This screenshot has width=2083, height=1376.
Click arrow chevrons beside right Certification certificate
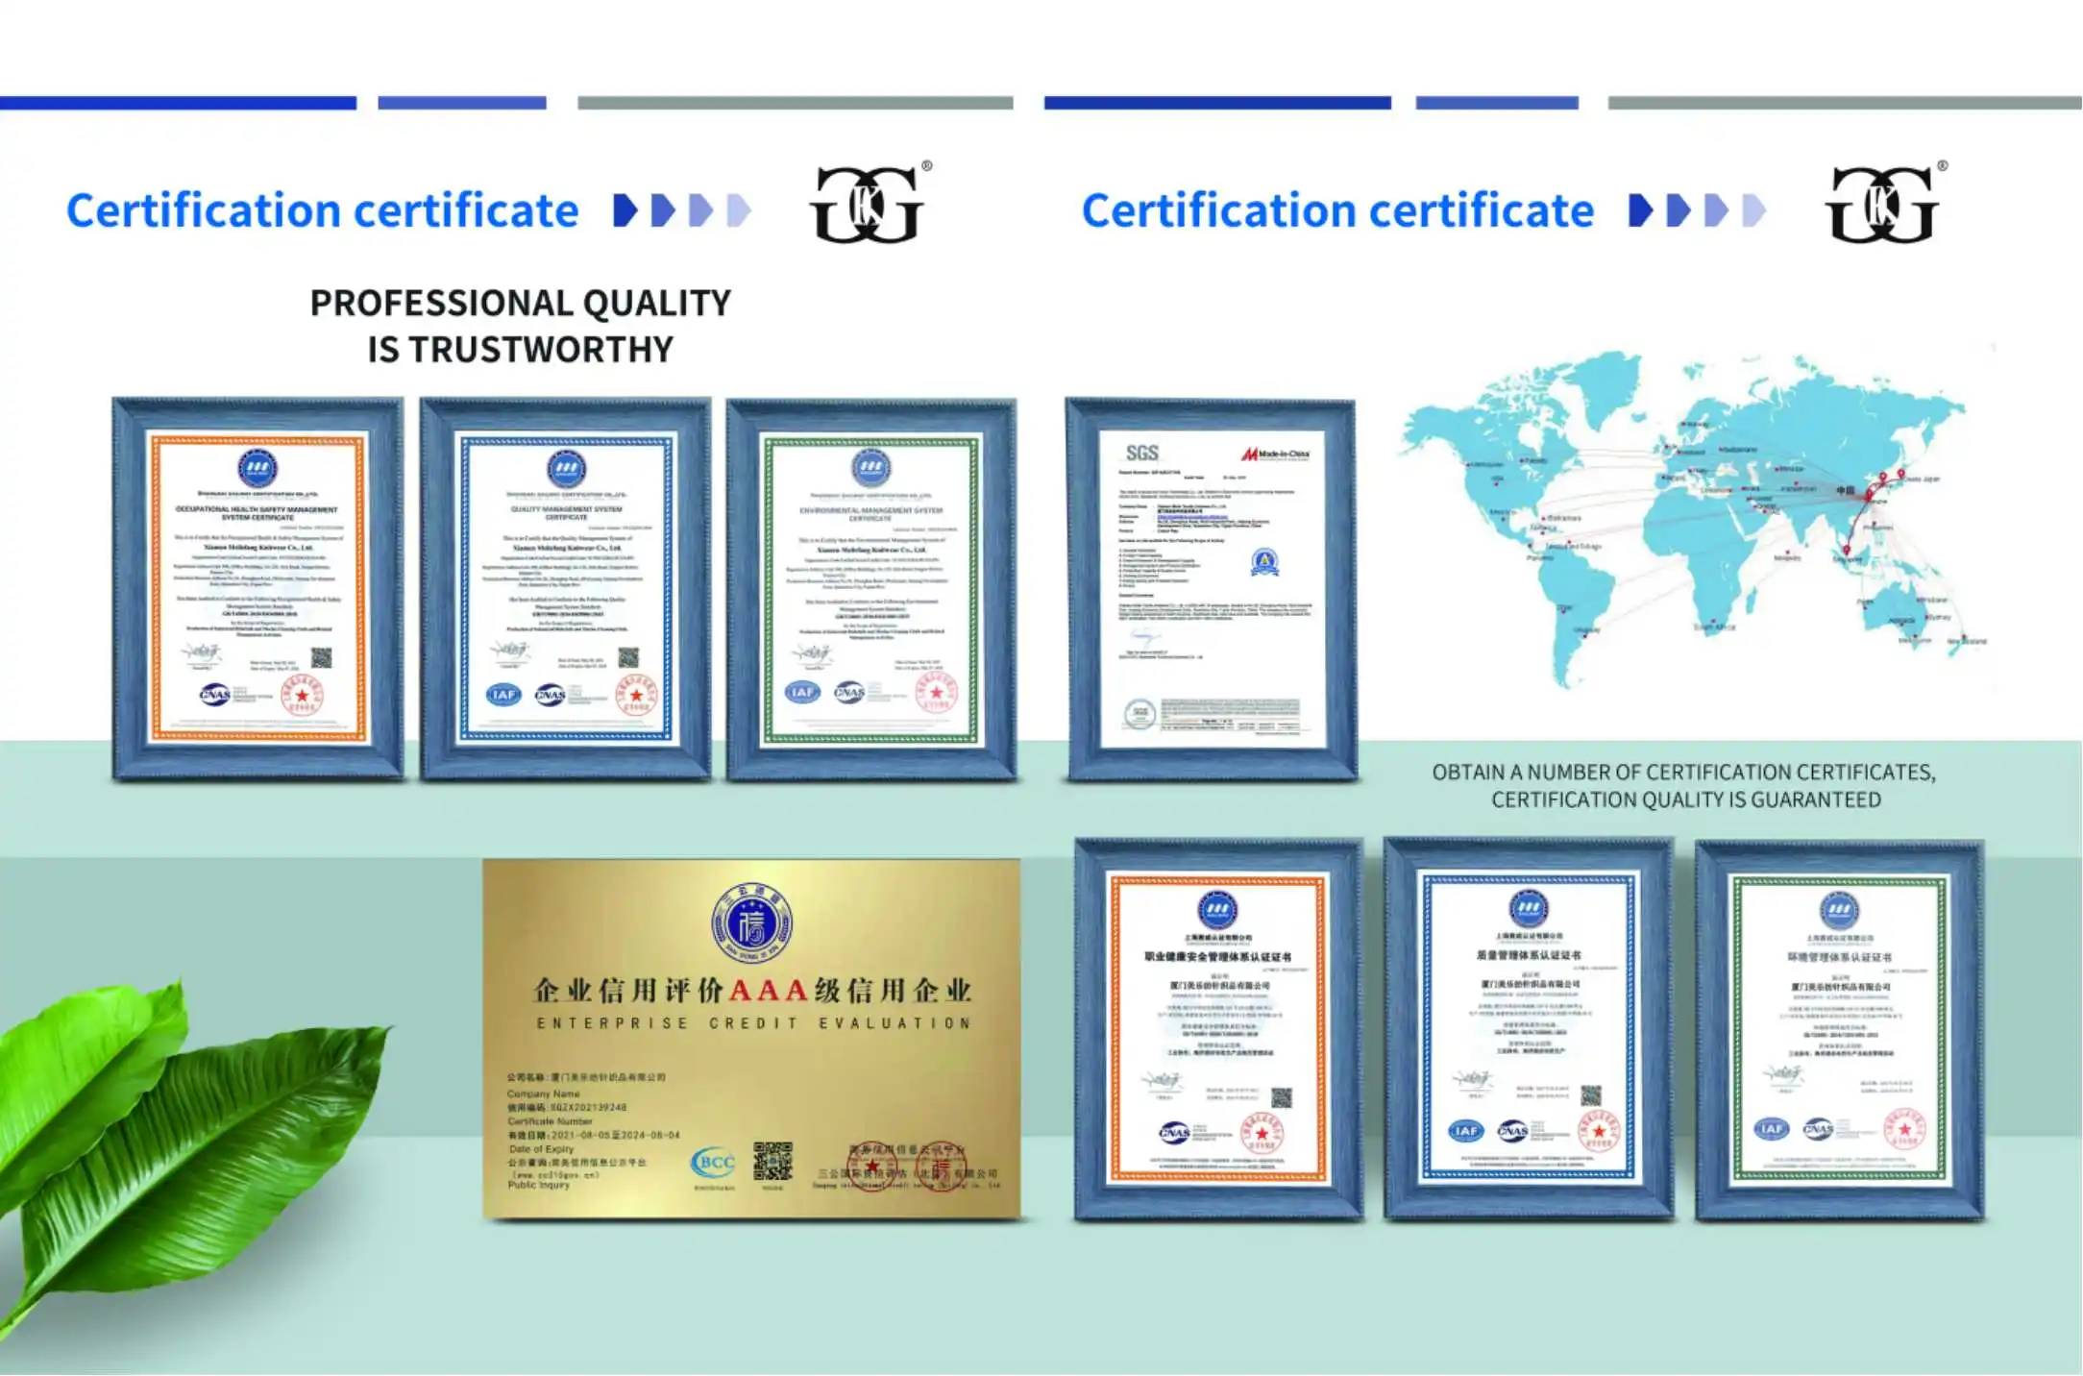pyautogui.click(x=1697, y=210)
